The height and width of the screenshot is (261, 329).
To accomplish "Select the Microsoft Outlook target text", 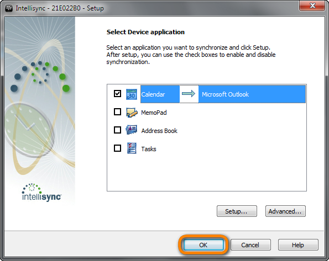I will click(225, 94).
